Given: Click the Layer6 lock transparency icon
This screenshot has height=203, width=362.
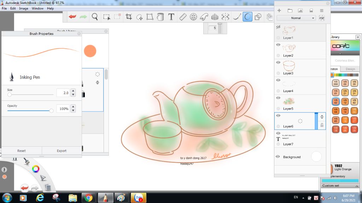Looking at the screenshot, I should pyautogui.click(x=322, y=125).
